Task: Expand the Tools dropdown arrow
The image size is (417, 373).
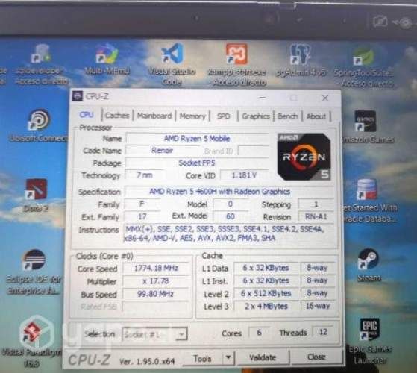Action: click(x=228, y=357)
